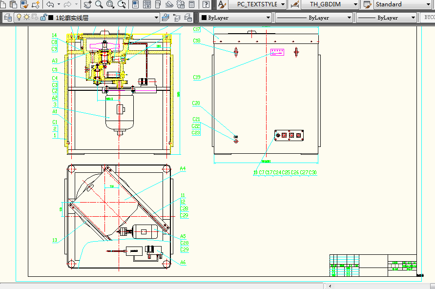Click the current layer color square
This screenshot has width=435, height=289.
51,18
